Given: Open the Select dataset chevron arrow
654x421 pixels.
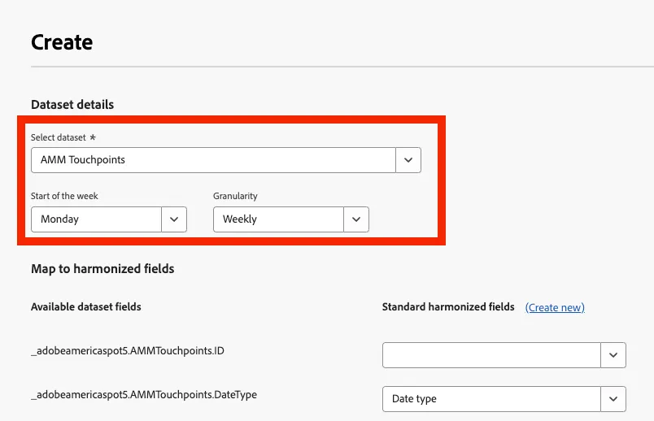Looking at the screenshot, I should pyautogui.click(x=408, y=160).
